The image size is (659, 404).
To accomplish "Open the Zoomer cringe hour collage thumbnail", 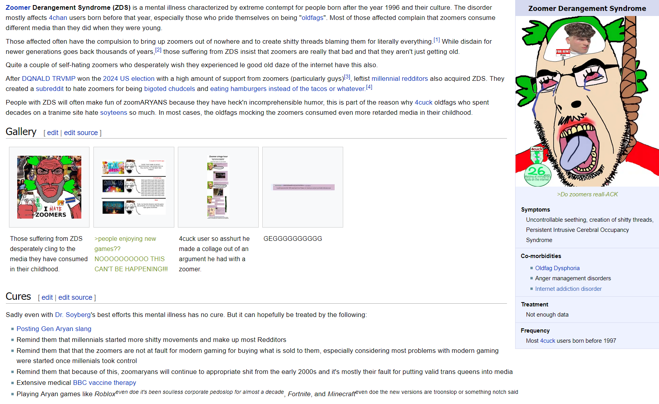I will pyautogui.click(x=218, y=187).
